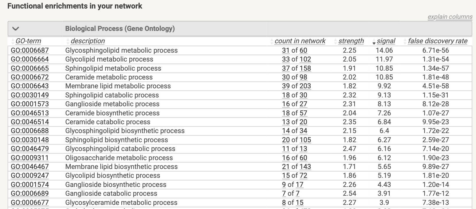
Task: Click count 39 for Membrane lipid metabolic
Action: pos(285,86)
